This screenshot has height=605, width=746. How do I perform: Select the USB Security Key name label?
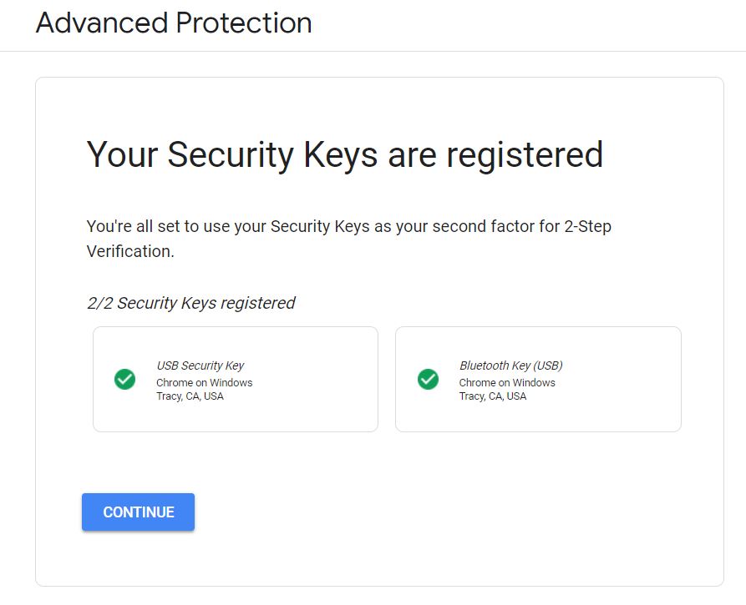point(200,366)
